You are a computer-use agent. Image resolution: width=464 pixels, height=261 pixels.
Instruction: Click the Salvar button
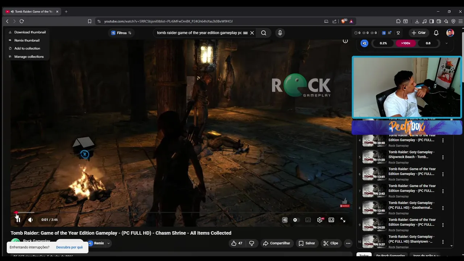[307, 243]
